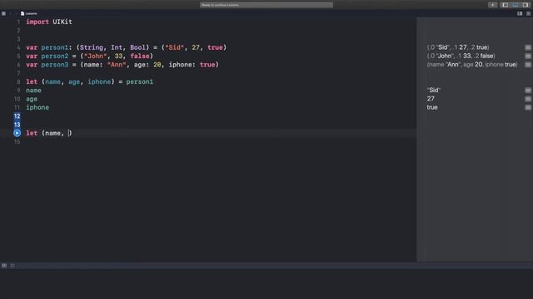The image size is (533, 299).
Task: Click "John" string literal on line 5
Action: [95, 56]
